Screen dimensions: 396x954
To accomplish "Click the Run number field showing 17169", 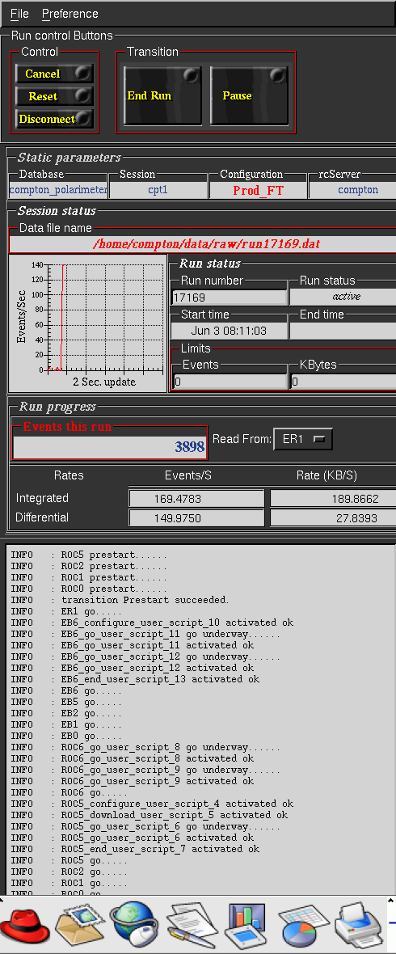I will point(230,298).
